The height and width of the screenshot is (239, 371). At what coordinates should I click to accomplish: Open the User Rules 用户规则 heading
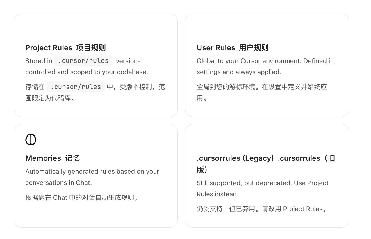(x=233, y=48)
